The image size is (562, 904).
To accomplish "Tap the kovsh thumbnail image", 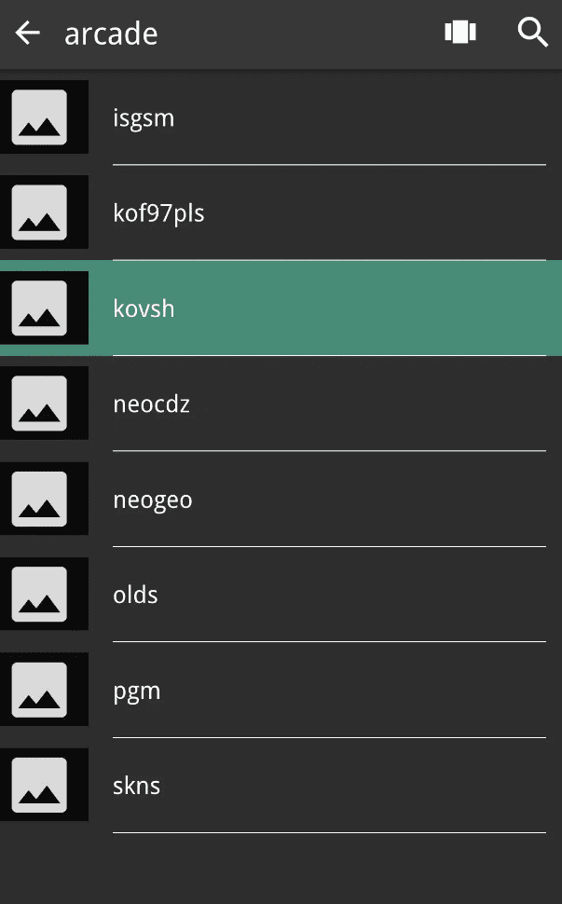I will coord(39,308).
